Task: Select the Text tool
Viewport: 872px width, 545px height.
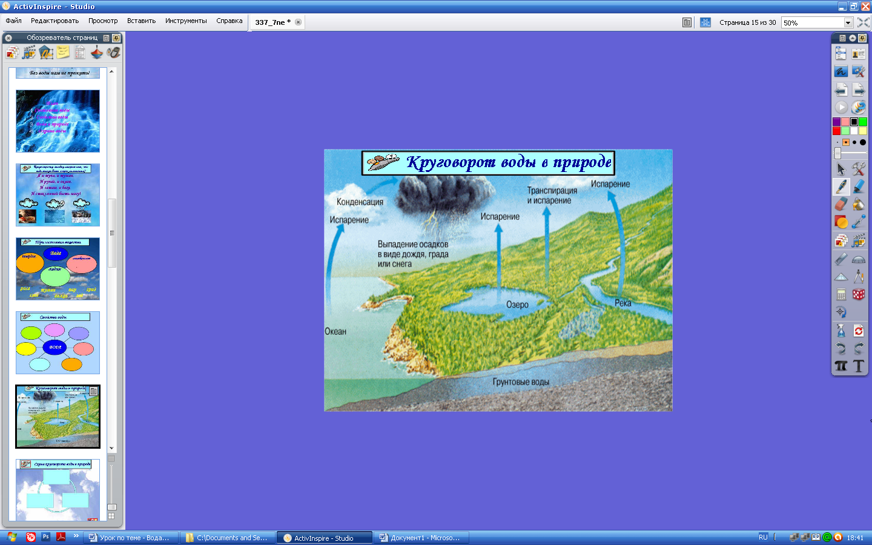Action: 859,366
